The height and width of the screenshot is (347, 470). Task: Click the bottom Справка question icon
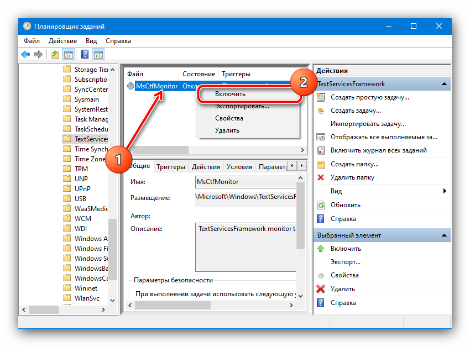(x=321, y=303)
